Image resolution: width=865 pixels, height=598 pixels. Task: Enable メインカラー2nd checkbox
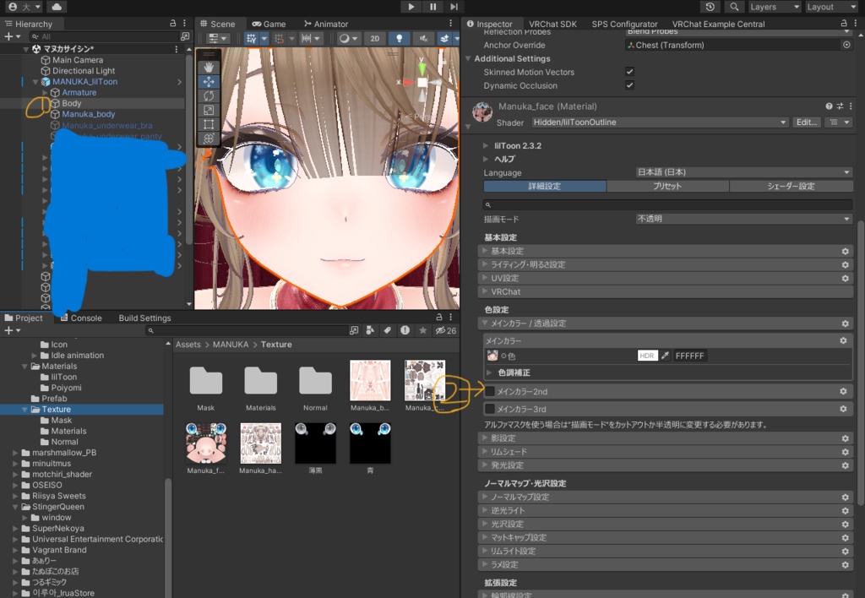tap(489, 392)
